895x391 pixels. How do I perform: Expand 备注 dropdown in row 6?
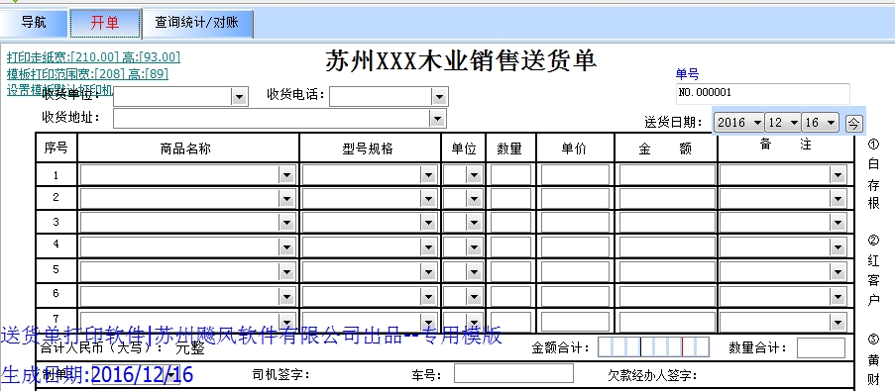click(x=838, y=296)
